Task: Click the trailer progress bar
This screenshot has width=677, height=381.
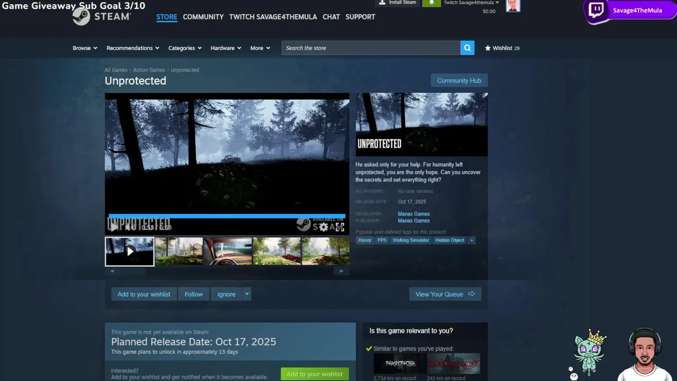Action: tap(227, 216)
